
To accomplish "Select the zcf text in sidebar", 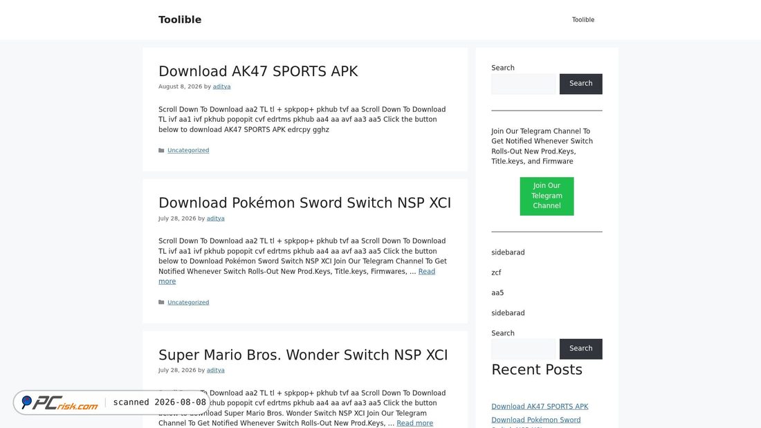I will (496, 272).
